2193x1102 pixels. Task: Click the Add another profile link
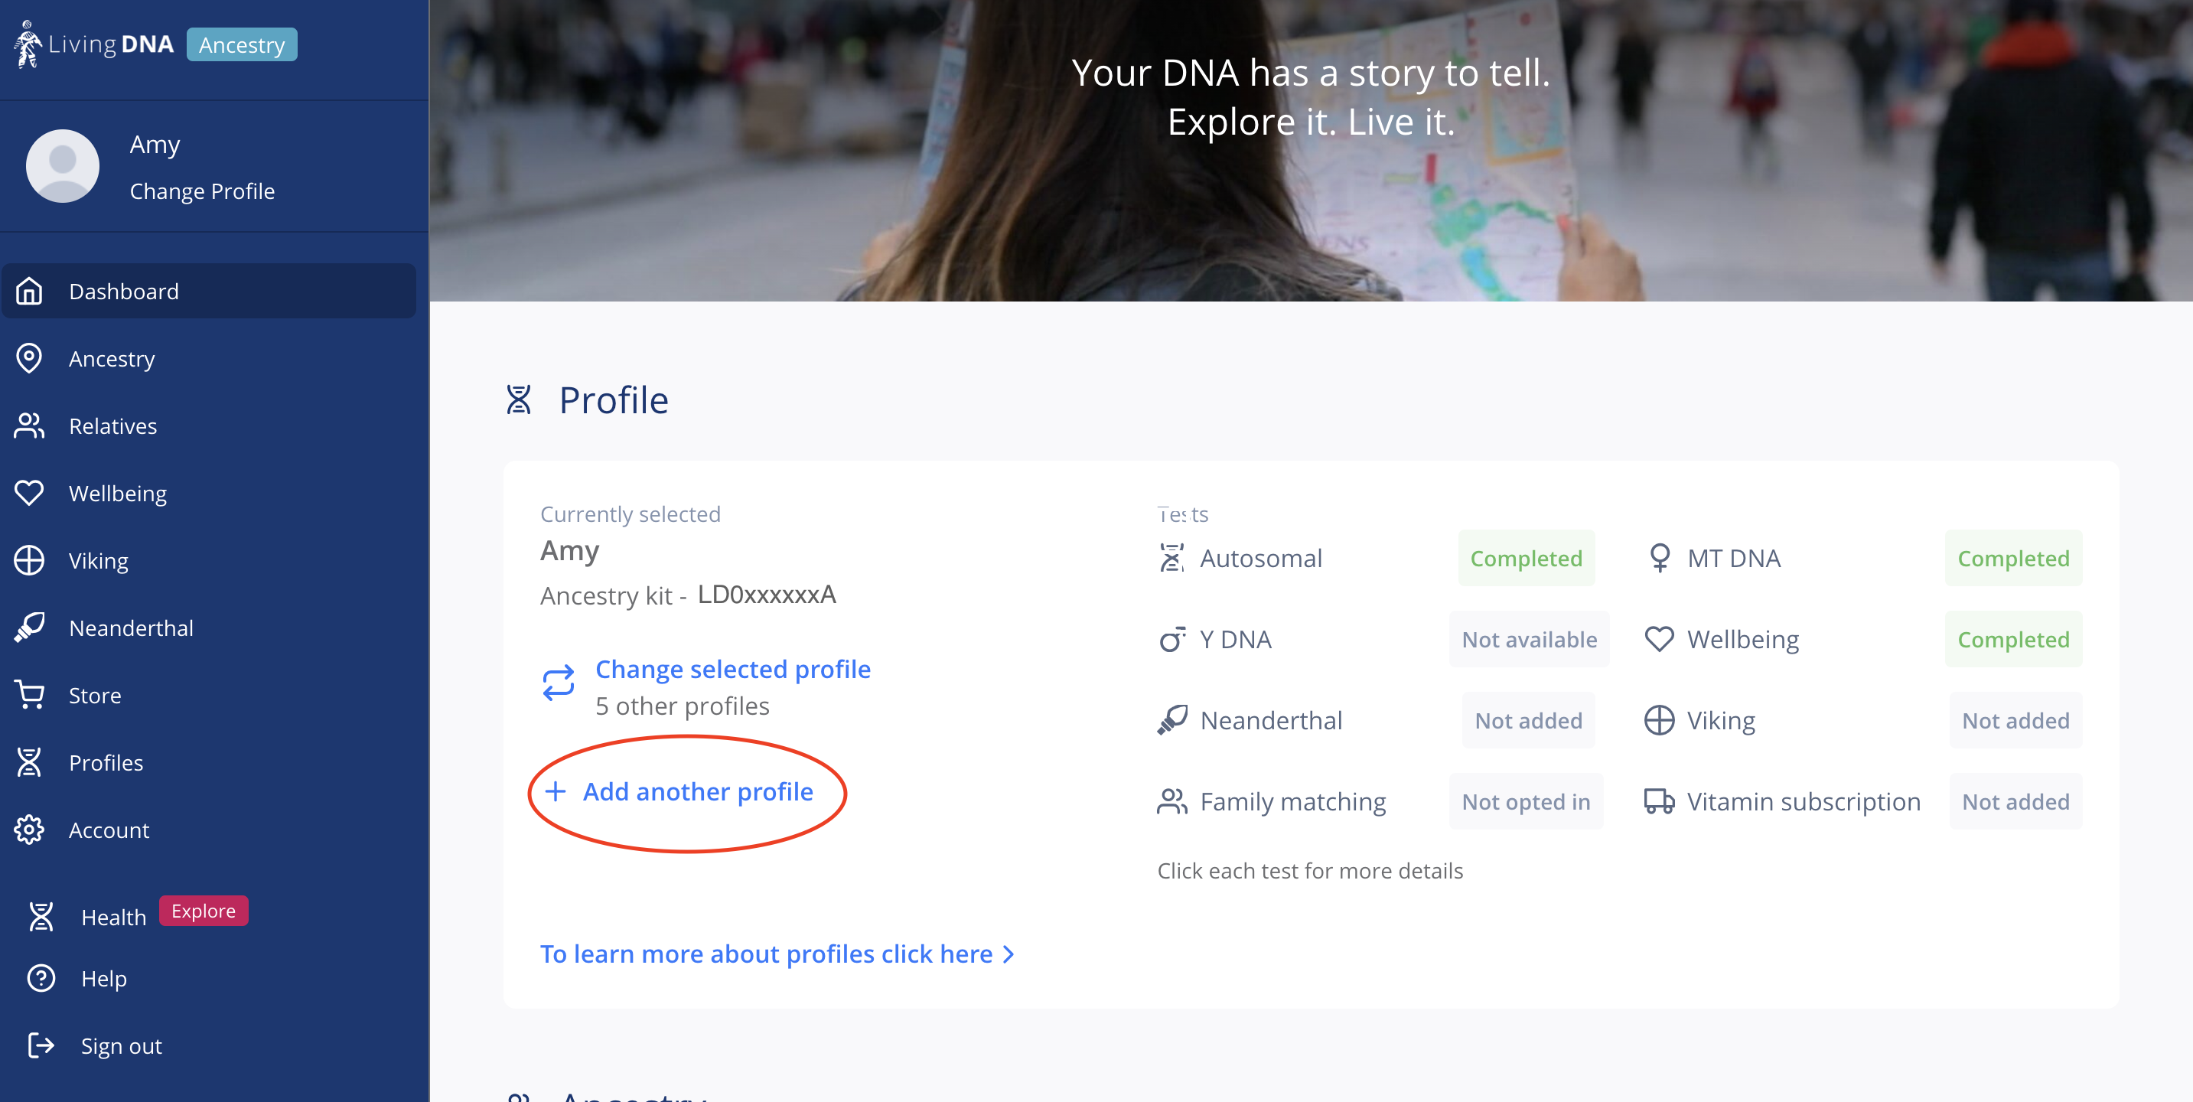click(x=679, y=791)
